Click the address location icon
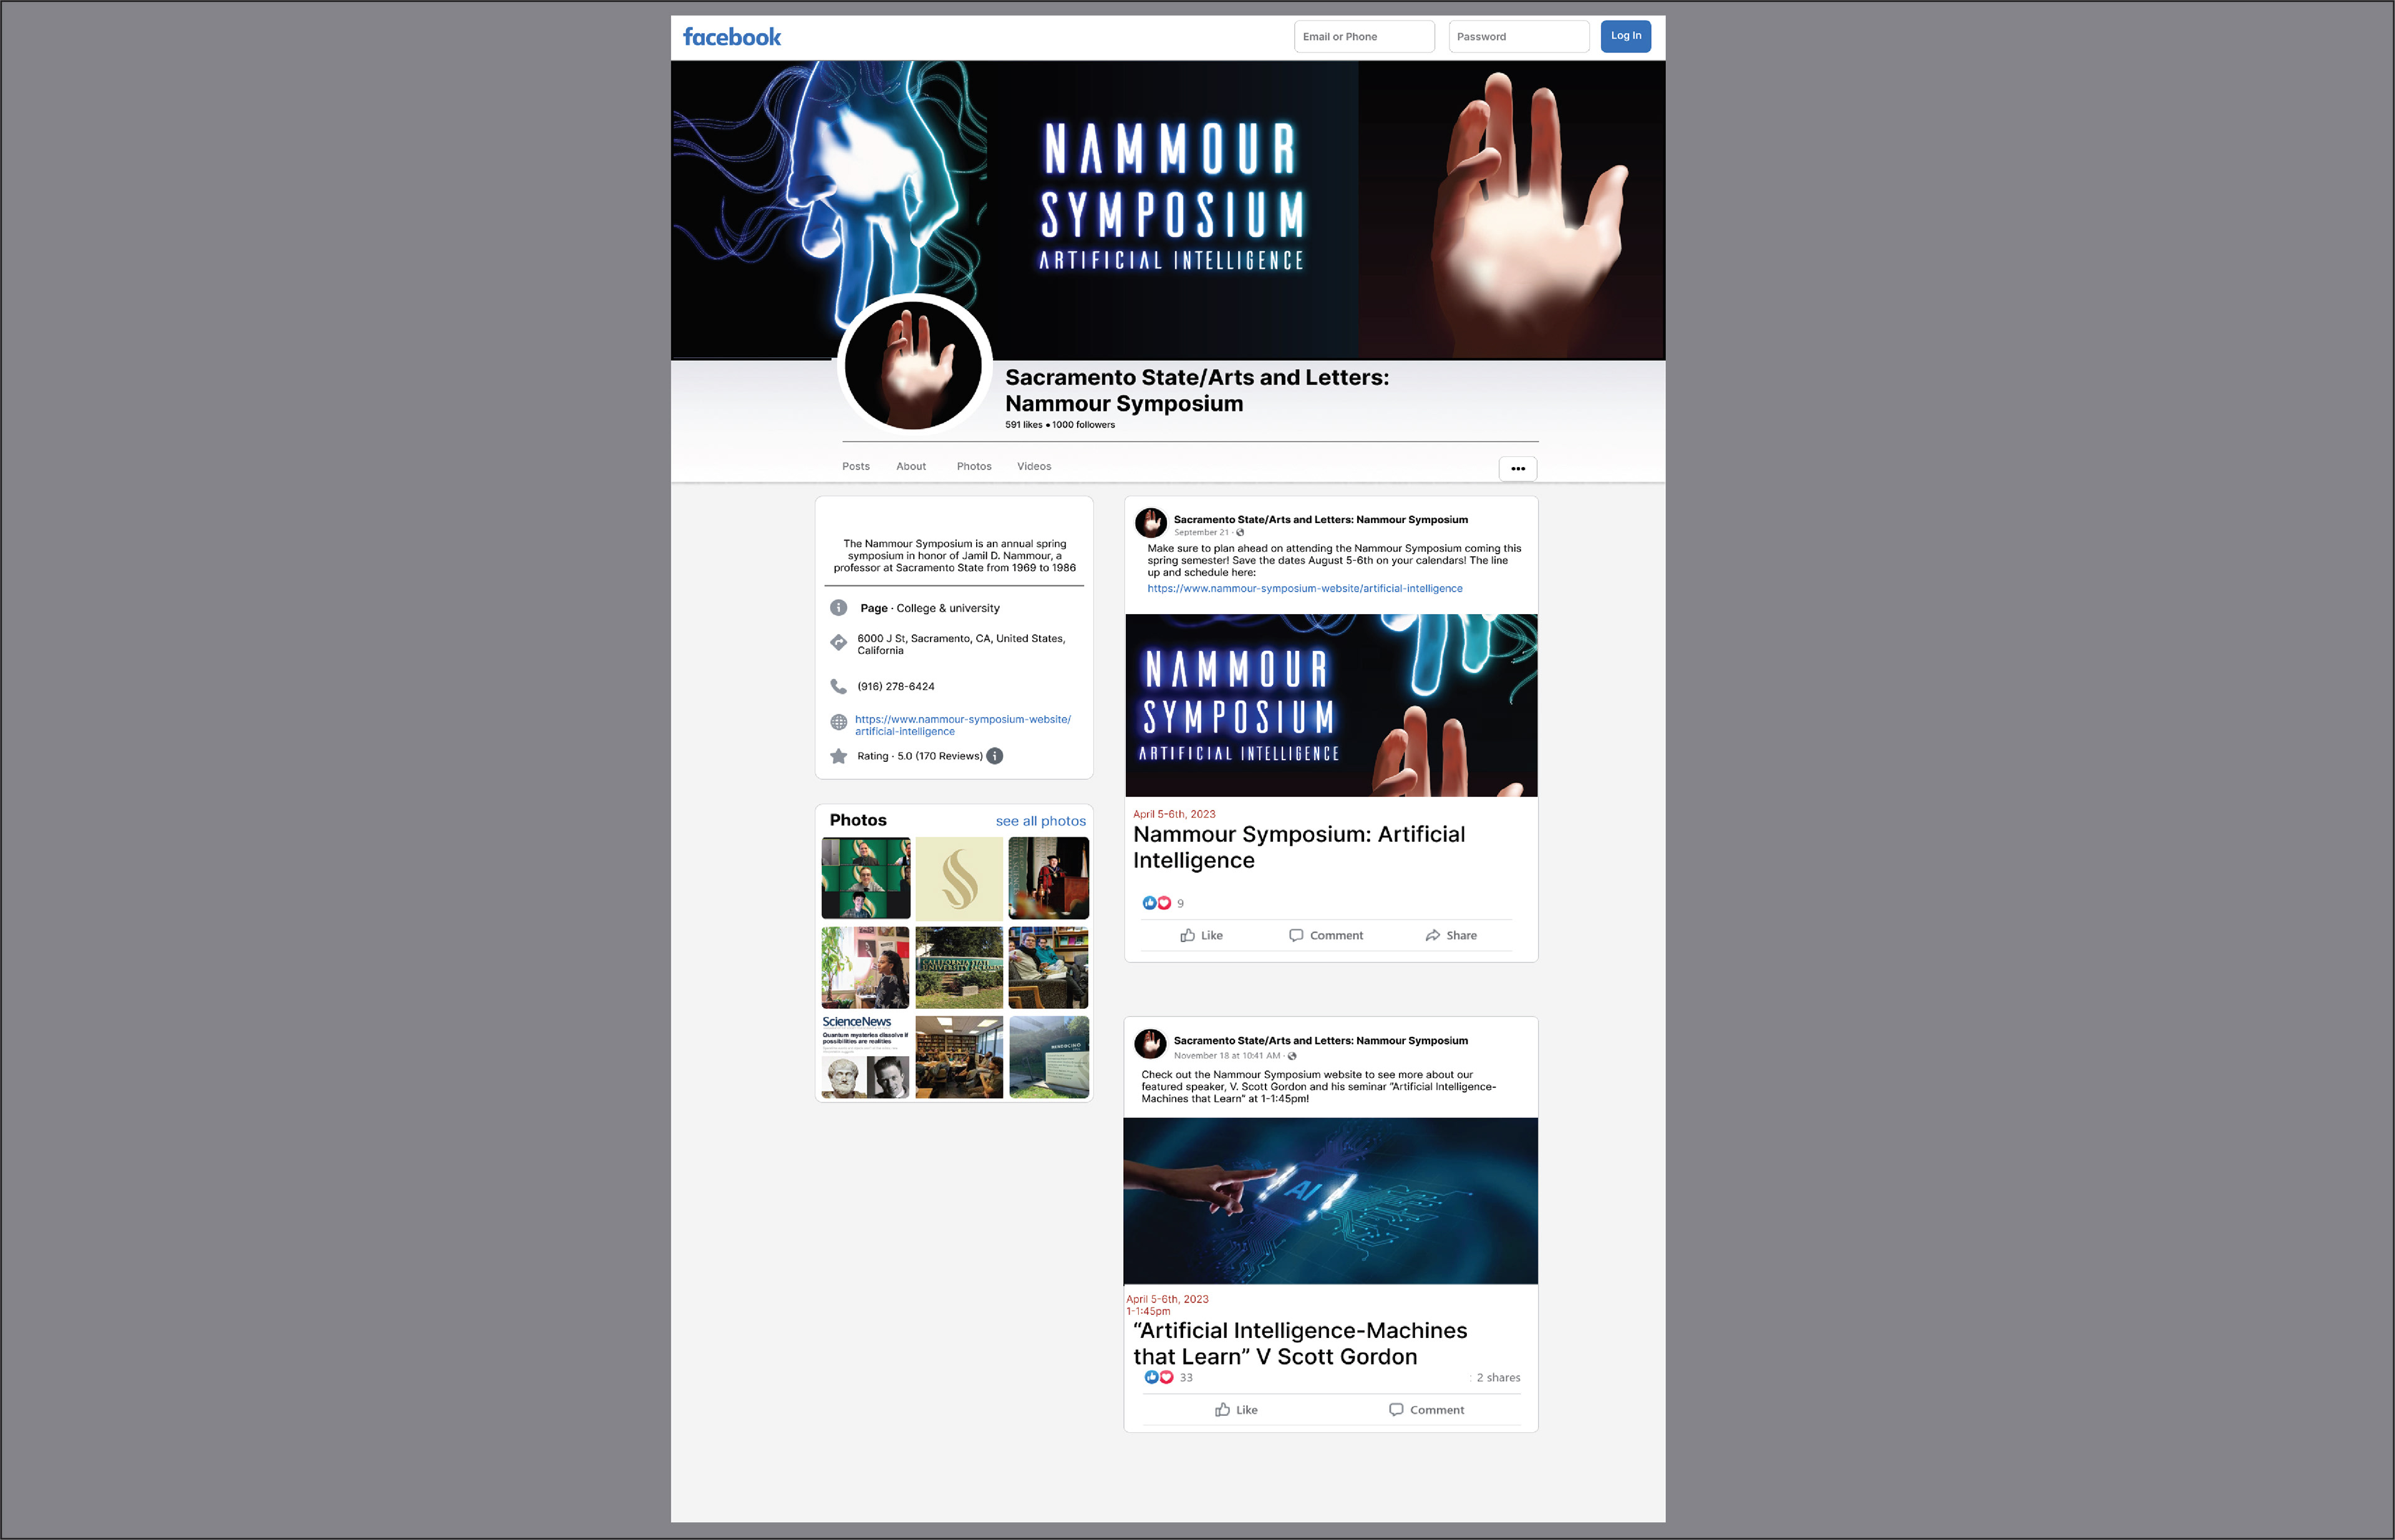Screen dimensions: 2395x1540 coord(838,643)
